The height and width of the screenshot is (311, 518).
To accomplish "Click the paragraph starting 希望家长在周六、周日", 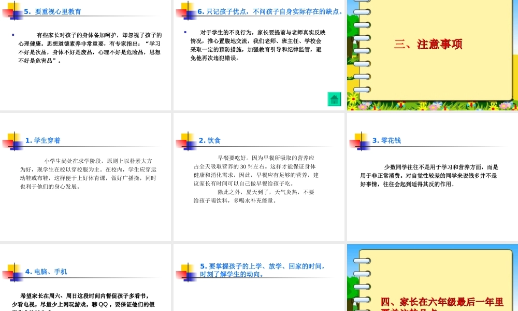I will tap(83, 302).
